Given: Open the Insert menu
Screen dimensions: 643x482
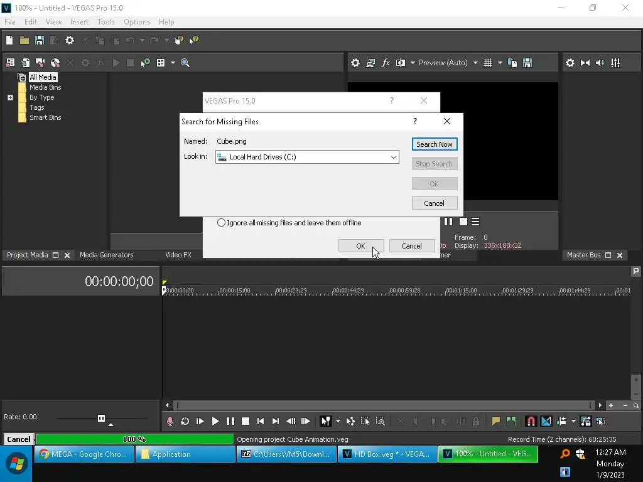Looking at the screenshot, I should [x=79, y=22].
